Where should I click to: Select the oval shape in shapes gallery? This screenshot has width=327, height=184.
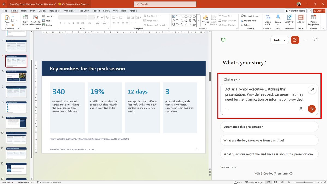pyautogui.click(x=190, y=16)
